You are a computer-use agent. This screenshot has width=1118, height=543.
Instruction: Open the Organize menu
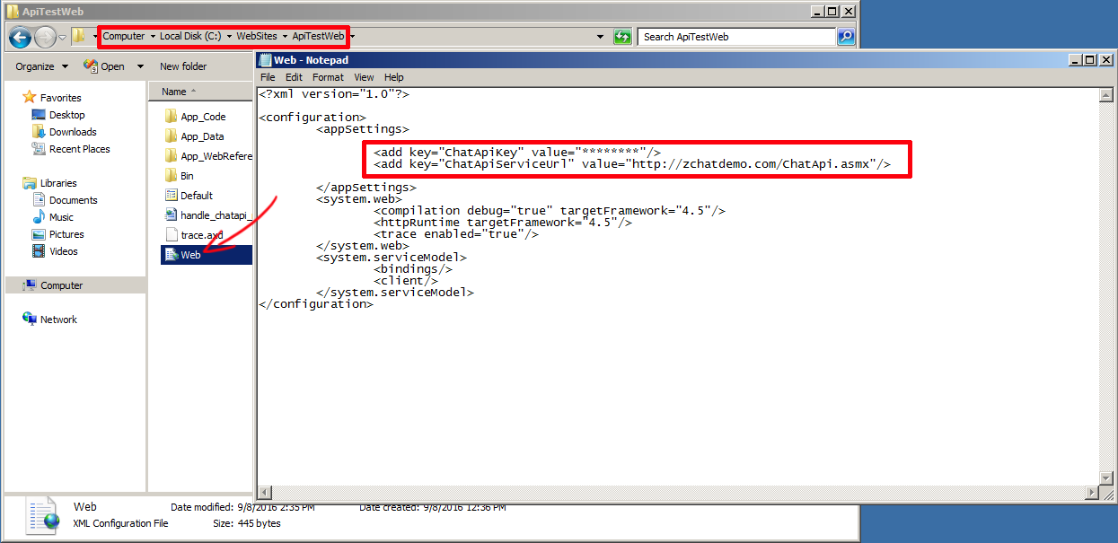40,66
